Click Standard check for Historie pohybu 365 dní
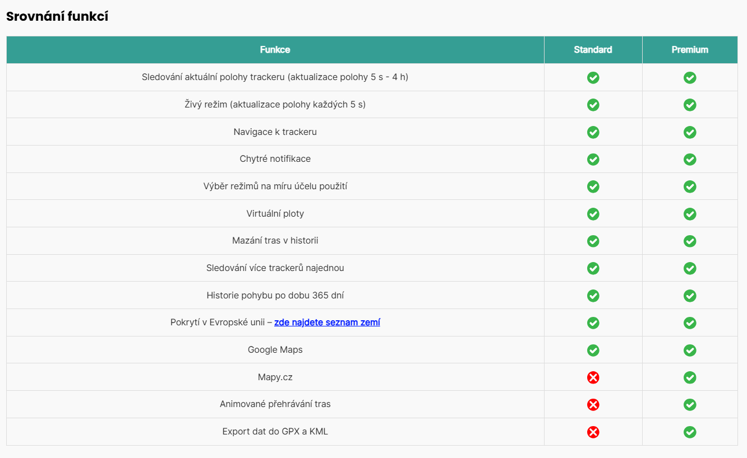Image resolution: width=747 pixels, height=458 pixels. click(x=593, y=296)
